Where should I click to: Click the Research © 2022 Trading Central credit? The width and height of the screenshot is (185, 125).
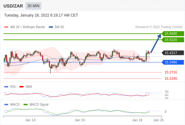pos(159,27)
